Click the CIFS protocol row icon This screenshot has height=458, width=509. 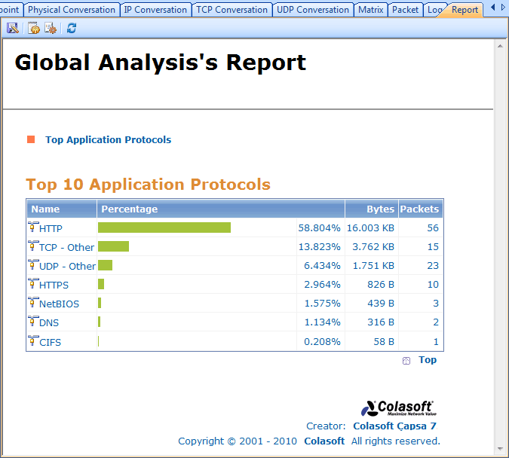[32, 340]
